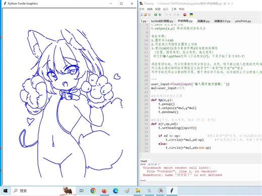Click the '1.图片导入CAD' comment line
The width and height of the screenshot is (262, 196).
[162, 40]
